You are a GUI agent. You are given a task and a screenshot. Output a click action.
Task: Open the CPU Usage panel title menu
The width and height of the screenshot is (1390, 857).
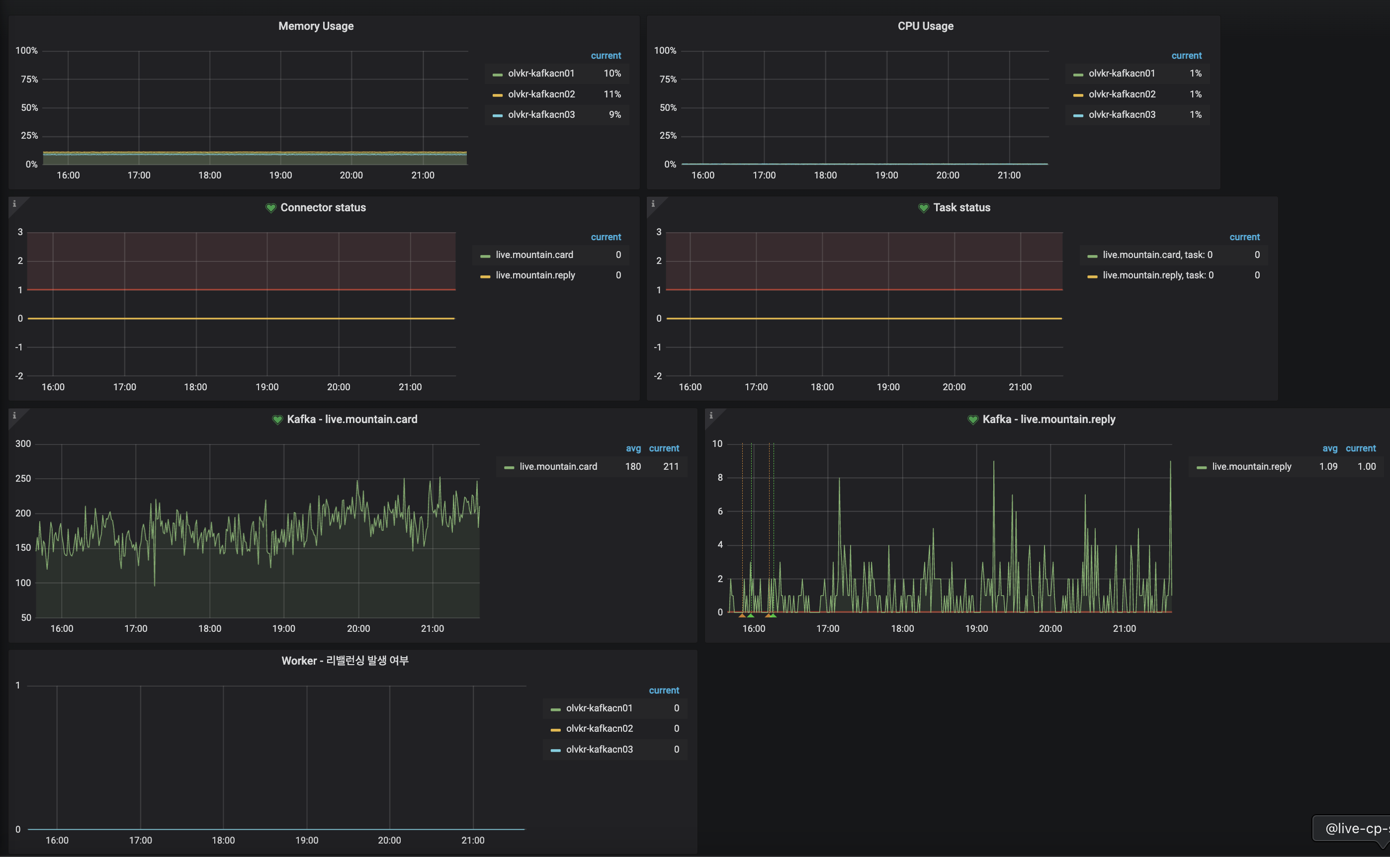click(x=925, y=26)
